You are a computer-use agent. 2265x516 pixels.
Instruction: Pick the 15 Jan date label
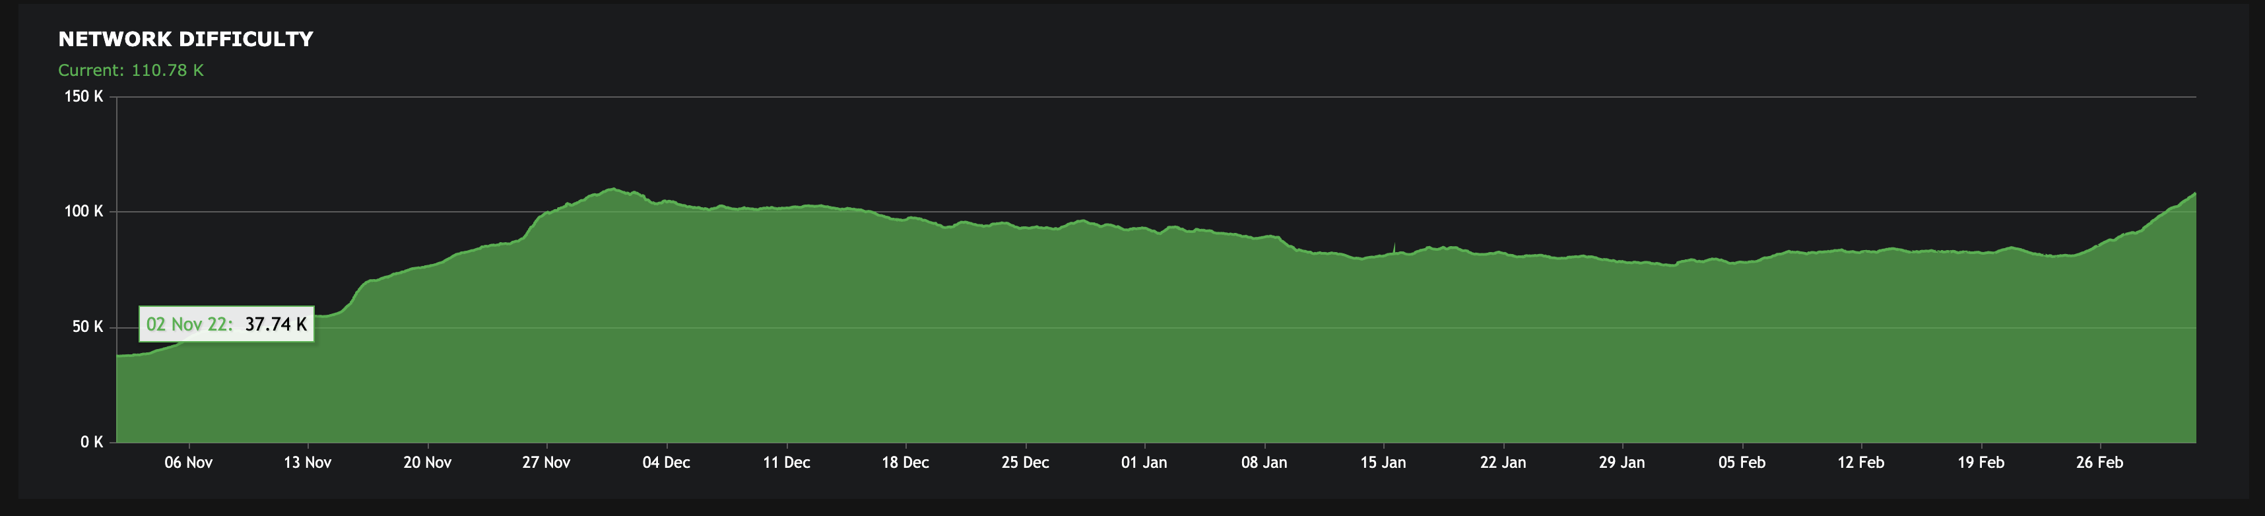[1383, 463]
